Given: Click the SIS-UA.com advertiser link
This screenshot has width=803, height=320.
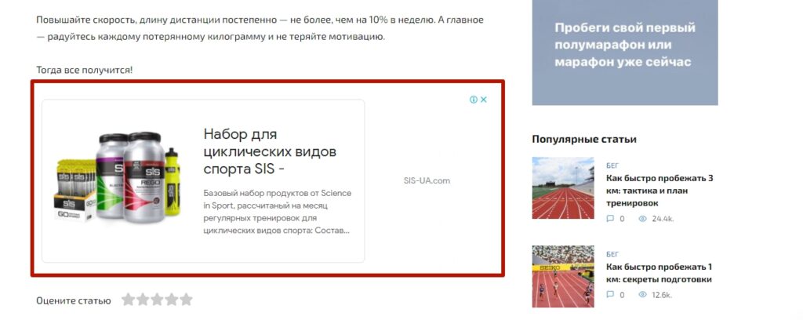Looking at the screenshot, I should 427,180.
